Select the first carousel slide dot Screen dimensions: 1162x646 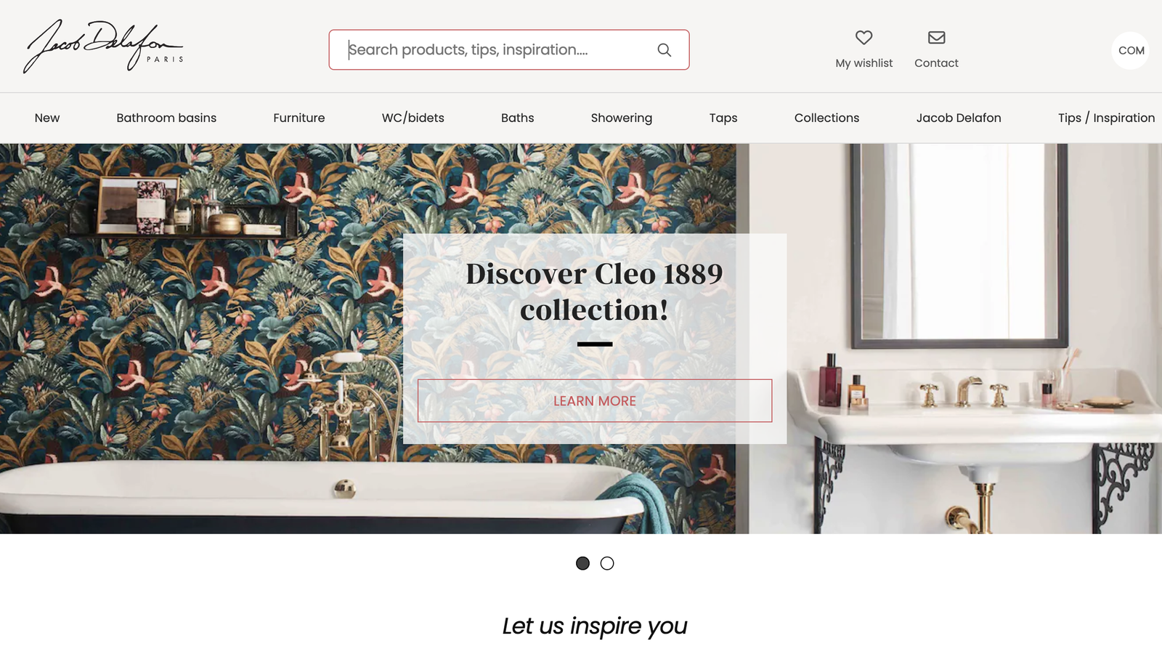point(582,563)
